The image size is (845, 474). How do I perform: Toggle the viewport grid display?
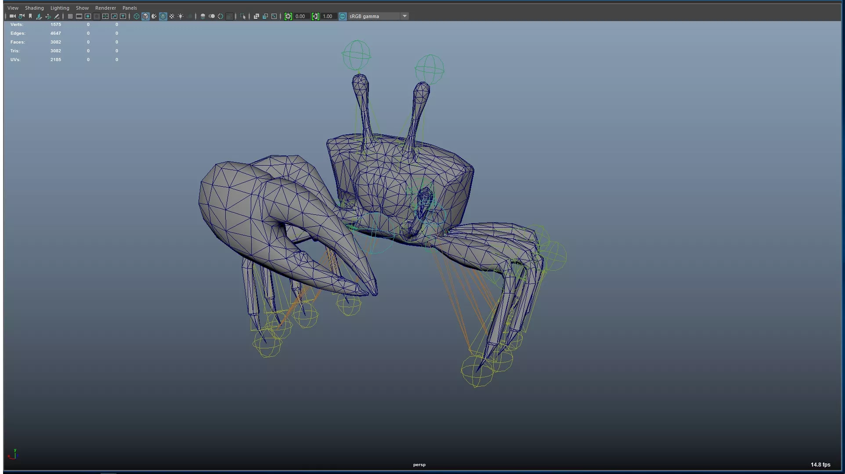coord(70,16)
